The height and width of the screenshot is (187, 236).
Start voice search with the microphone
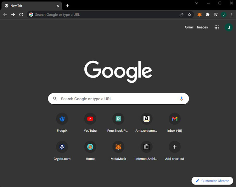(182, 99)
